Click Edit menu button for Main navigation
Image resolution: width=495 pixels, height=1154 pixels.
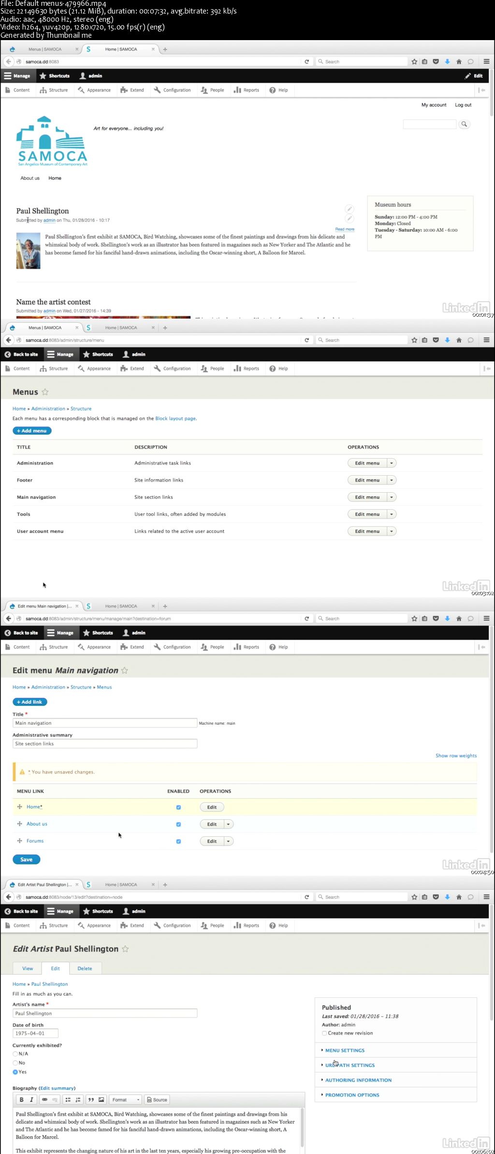tap(367, 497)
